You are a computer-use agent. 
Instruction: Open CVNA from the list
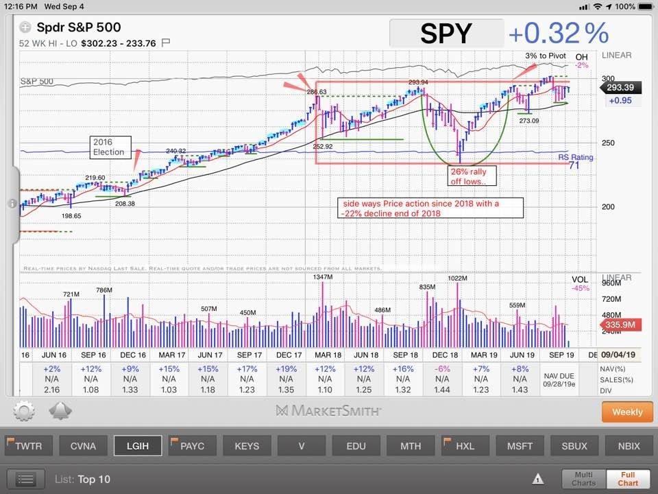[x=83, y=446]
